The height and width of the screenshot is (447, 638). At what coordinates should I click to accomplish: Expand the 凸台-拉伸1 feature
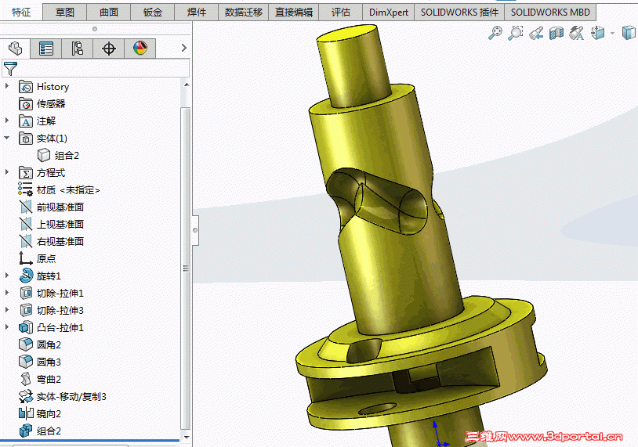(7, 326)
